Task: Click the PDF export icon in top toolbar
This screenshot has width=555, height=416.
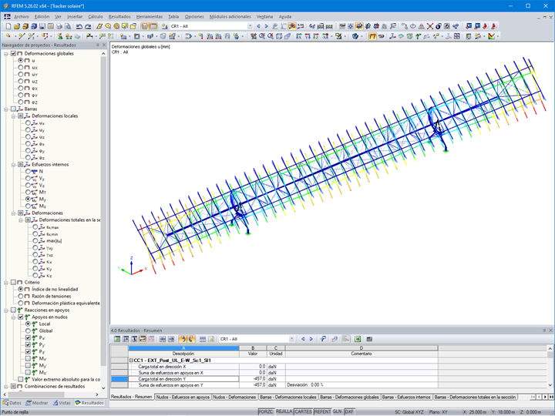Action: [x=486, y=26]
